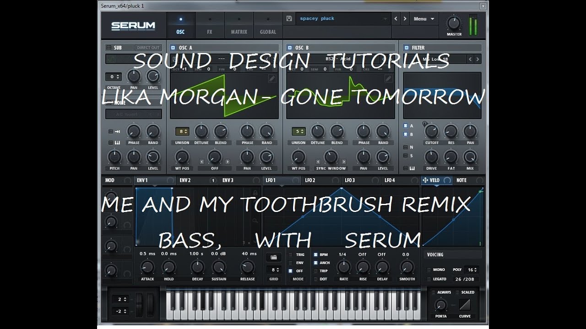Click the pitch bend wheel
The height and width of the screenshot is (329, 586).
click(x=140, y=305)
